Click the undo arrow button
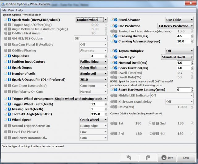 pyautogui.click(x=129, y=157)
